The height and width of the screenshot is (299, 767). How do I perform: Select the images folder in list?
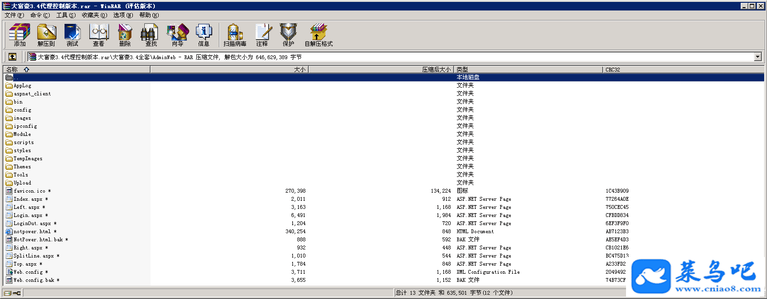click(x=22, y=118)
